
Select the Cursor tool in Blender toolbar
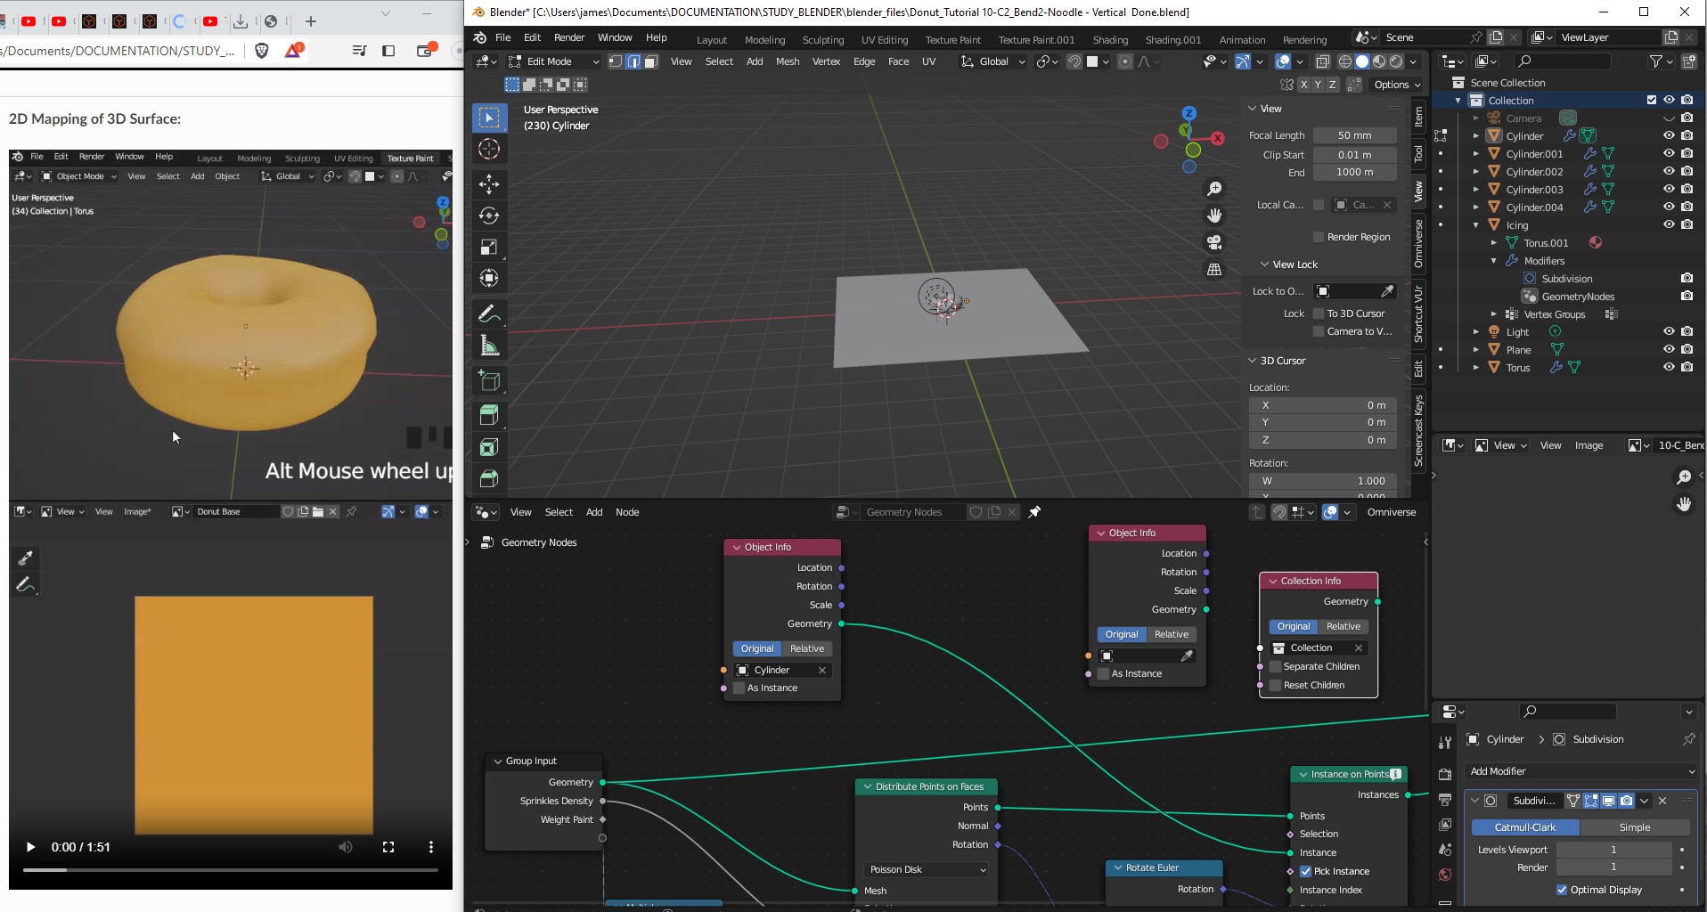489,149
